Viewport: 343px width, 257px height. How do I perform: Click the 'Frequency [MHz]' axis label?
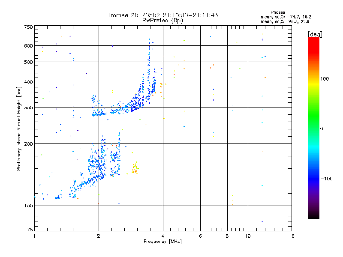(x=162, y=242)
